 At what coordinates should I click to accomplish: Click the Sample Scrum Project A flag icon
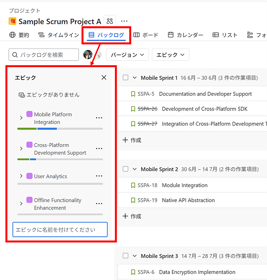(x=12, y=21)
